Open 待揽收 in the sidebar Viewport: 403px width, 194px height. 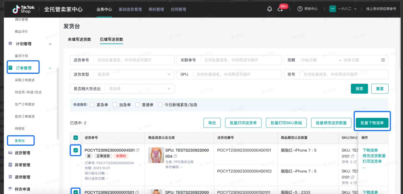click(x=20, y=129)
